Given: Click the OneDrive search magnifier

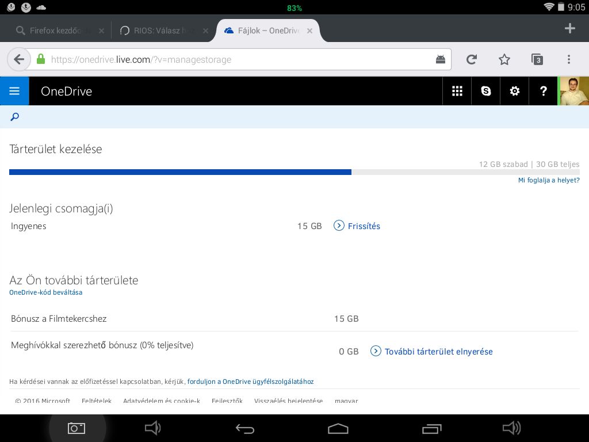Looking at the screenshot, I should [14, 117].
